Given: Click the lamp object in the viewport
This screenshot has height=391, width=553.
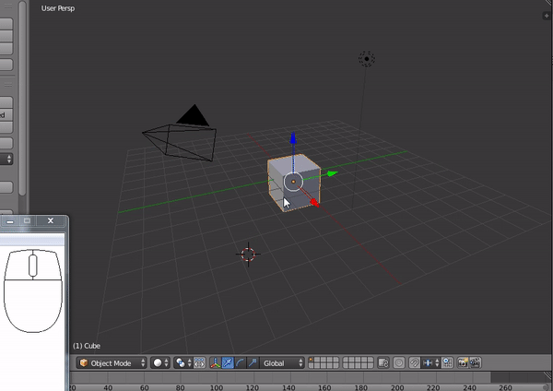Looking at the screenshot, I should [367, 59].
